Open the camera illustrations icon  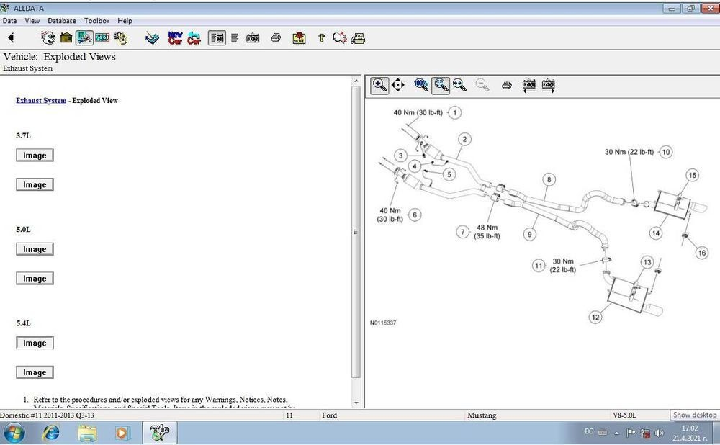[x=253, y=37]
